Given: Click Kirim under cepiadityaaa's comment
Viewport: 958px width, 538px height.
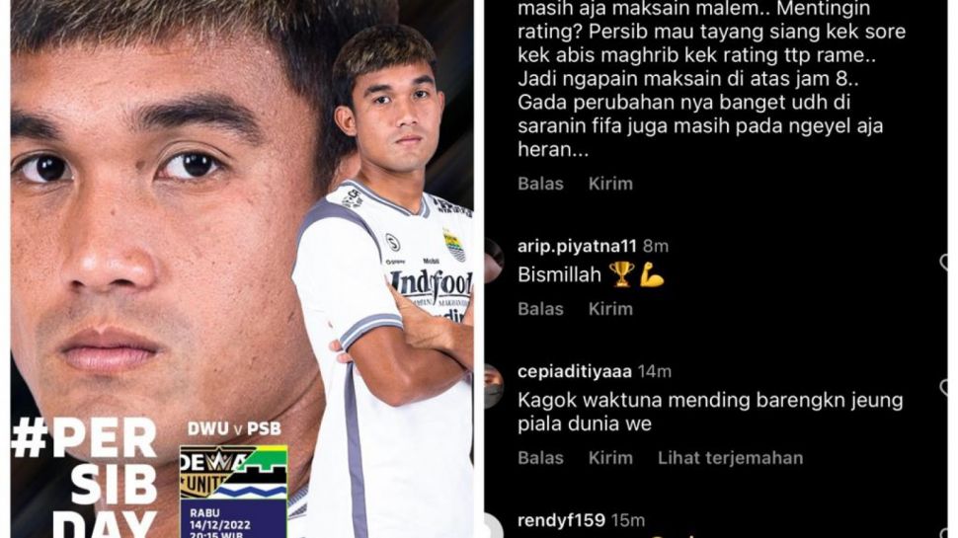Looking at the screenshot, I should coord(610,457).
